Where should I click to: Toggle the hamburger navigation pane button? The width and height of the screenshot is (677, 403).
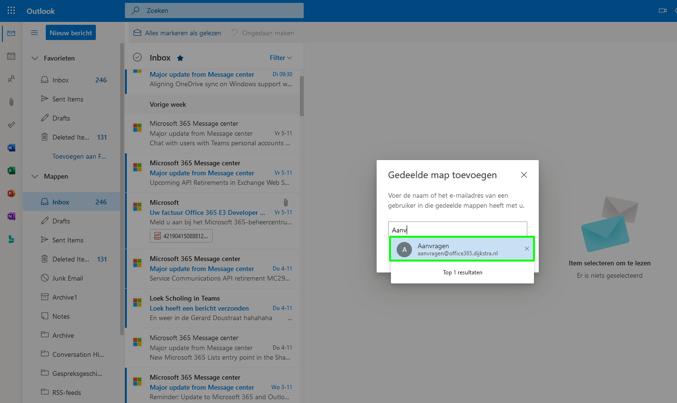coord(34,33)
